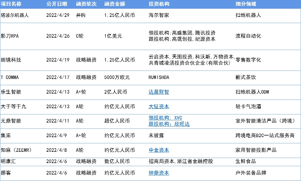Select the 细分领域 column header
The width and height of the screenshot is (301, 181).
(246, 4)
